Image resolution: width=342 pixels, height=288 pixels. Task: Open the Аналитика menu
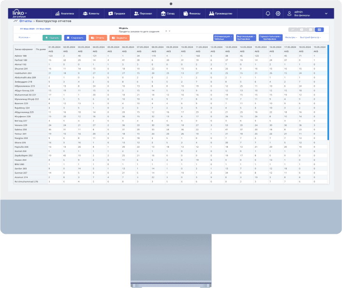tap(64, 14)
